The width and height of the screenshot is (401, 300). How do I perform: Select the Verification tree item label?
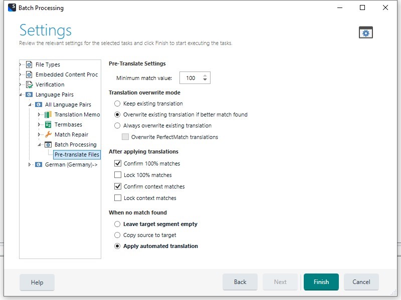50,84
